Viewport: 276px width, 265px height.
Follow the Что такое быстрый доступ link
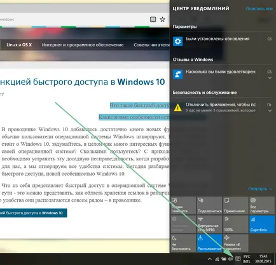coord(140,105)
